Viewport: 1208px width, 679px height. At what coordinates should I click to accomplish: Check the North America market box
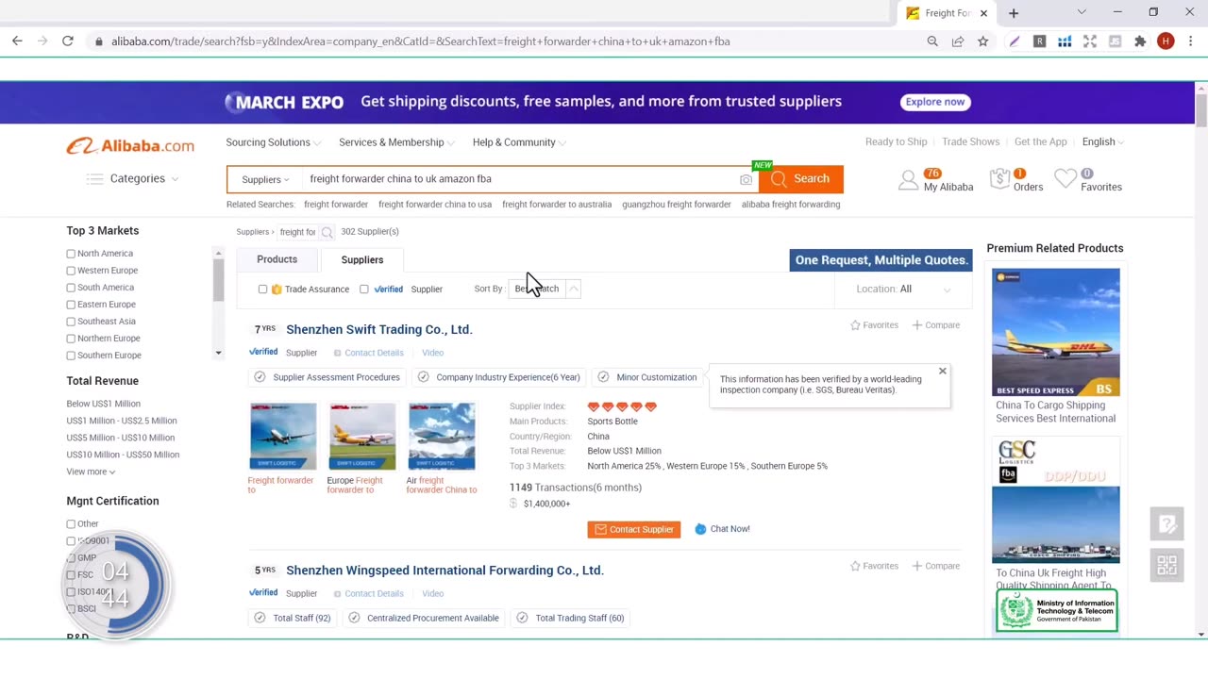coord(71,254)
